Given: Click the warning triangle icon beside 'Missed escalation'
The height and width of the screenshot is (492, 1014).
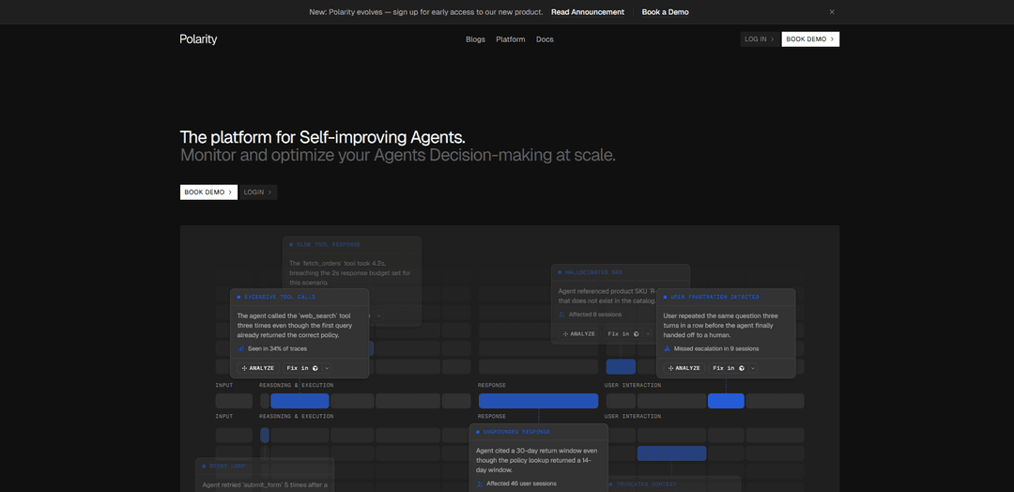Looking at the screenshot, I should click(668, 348).
